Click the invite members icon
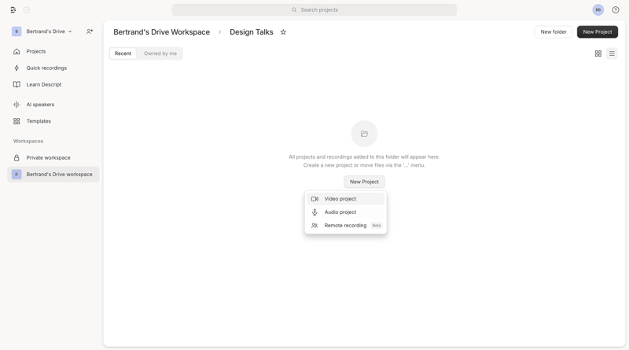The image size is (629, 350). pyautogui.click(x=90, y=31)
